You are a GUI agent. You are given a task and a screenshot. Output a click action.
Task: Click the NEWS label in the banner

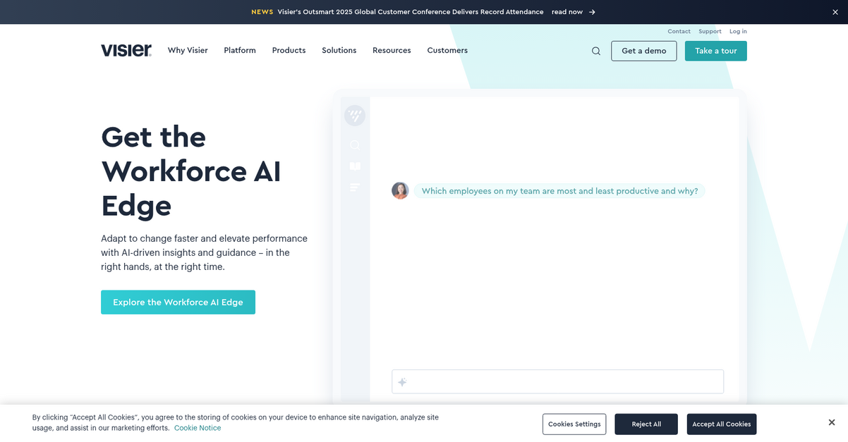tap(262, 12)
